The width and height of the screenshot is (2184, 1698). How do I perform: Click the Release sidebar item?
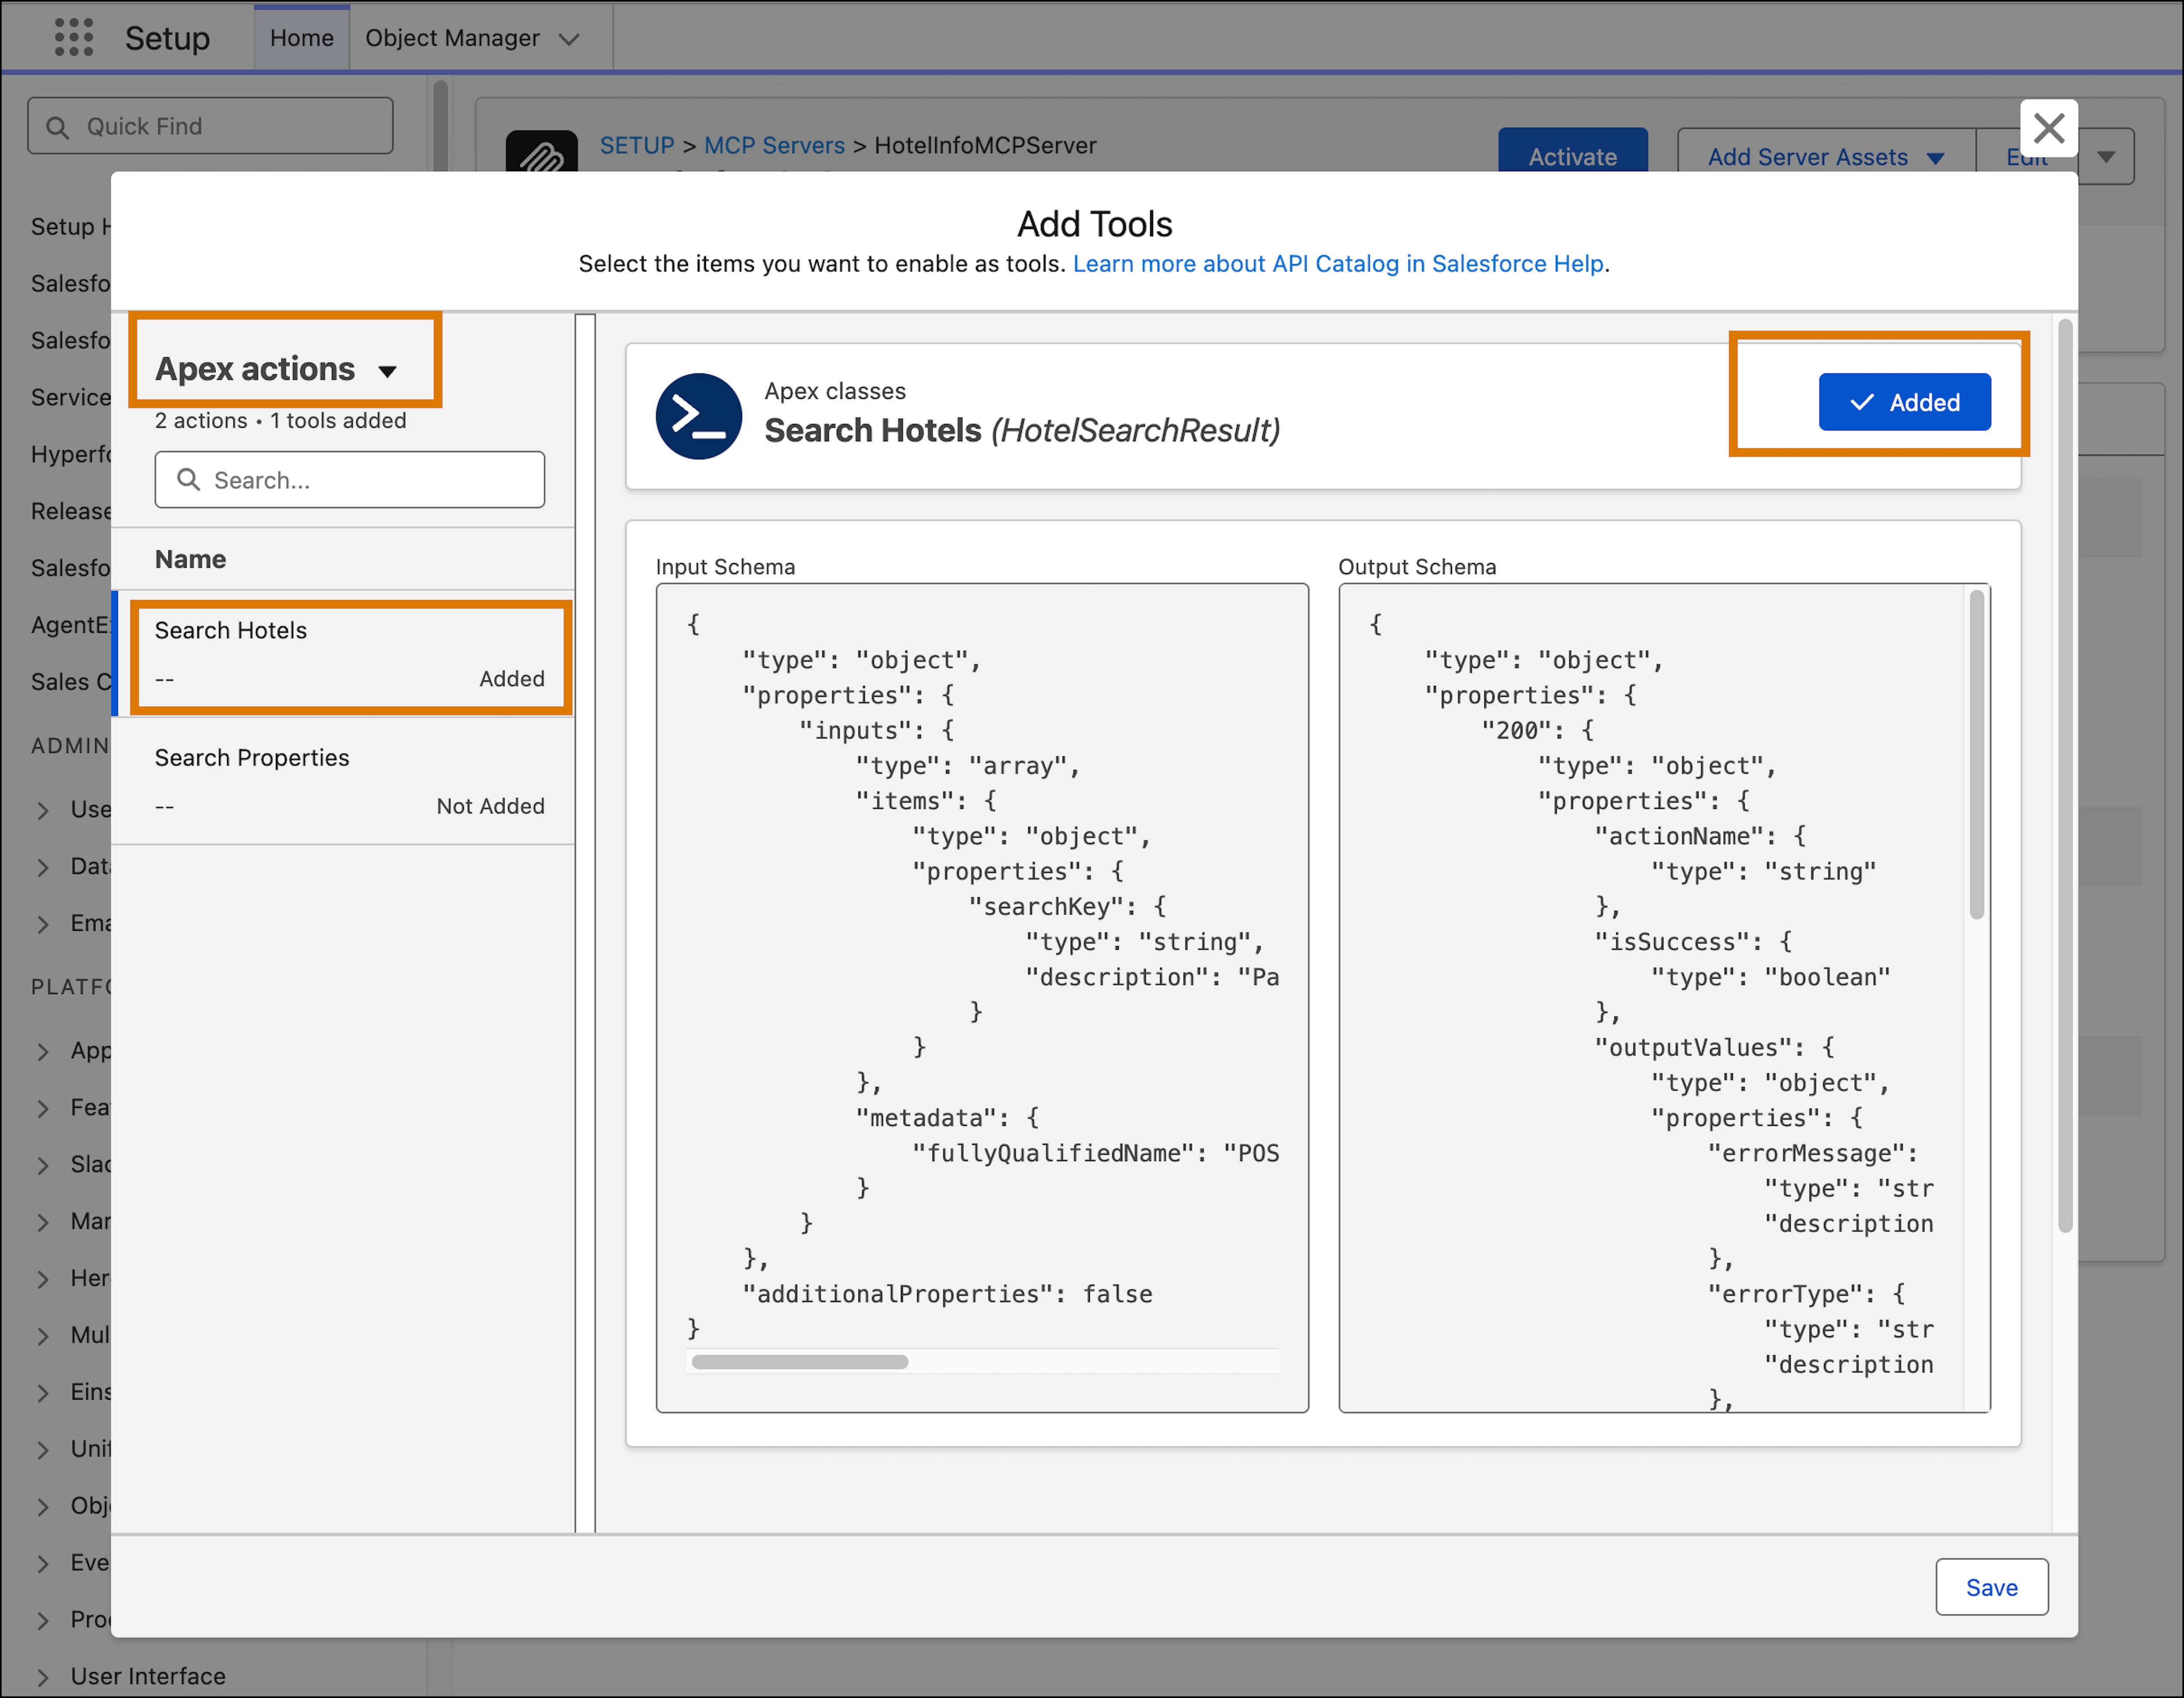point(71,512)
